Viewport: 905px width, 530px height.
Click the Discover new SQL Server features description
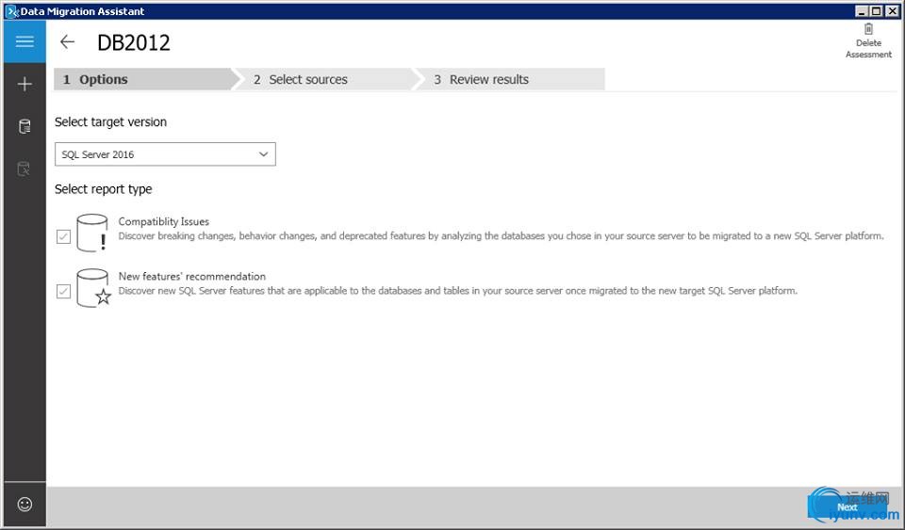coord(458,291)
